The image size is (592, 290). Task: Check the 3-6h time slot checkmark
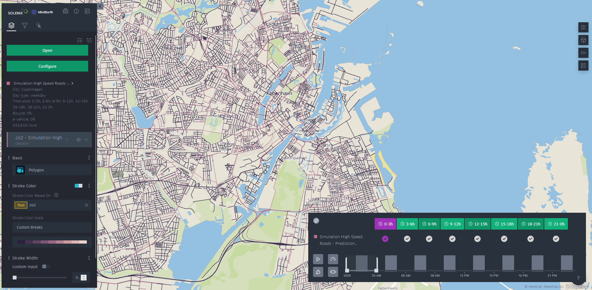coord(407,239)
